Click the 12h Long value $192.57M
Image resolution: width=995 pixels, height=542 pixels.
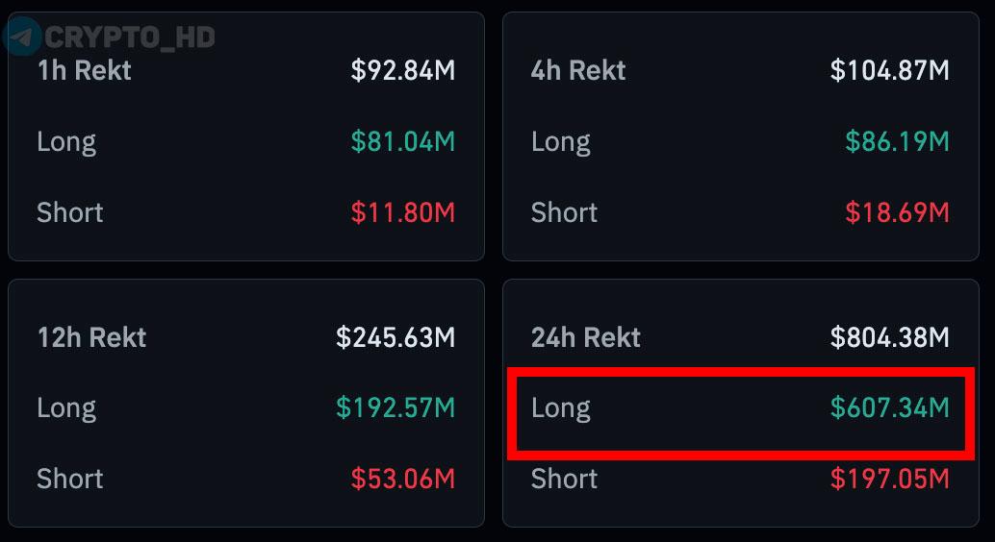coord(395,408)
